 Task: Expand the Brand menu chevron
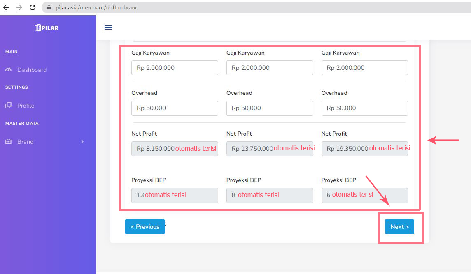(x=82, y=142)
